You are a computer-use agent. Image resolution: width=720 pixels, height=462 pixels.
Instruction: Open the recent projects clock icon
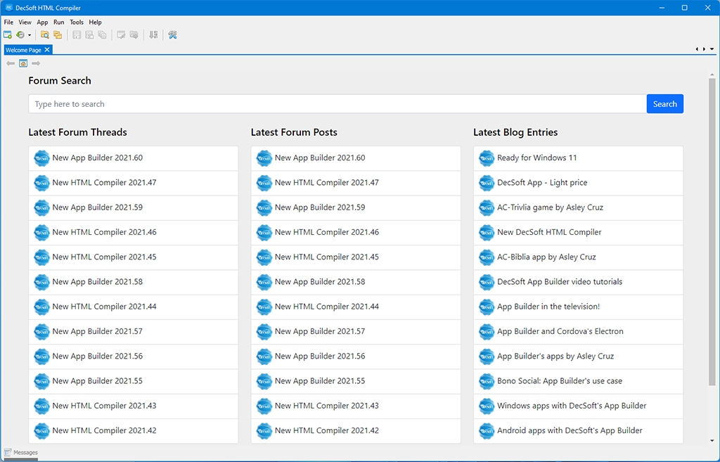tap(20, 34)
